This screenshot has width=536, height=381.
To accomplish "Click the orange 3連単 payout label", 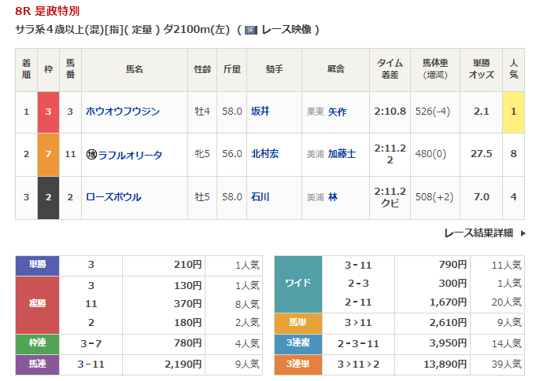I will [298, 363].
